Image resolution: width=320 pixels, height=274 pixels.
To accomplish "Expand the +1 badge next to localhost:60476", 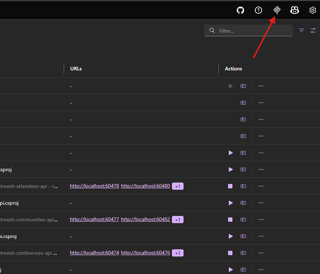I will coord(178,253).
